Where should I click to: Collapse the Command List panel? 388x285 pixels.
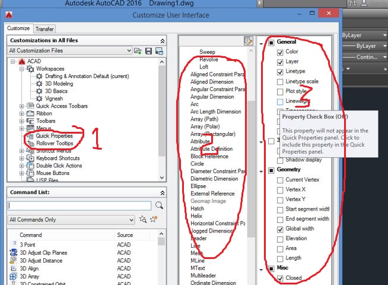[x=163, y=193]
